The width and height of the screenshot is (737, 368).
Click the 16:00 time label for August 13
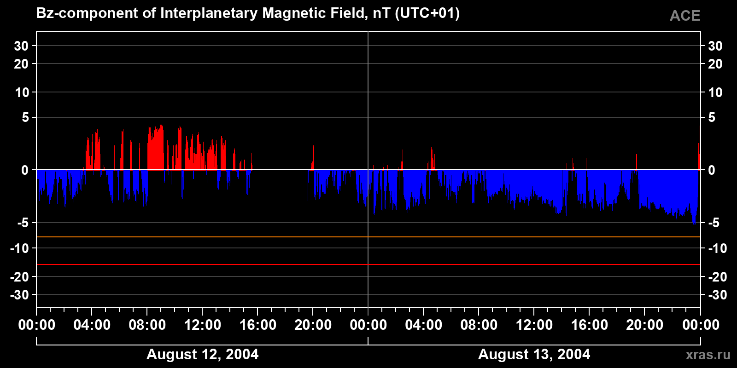[590, 325]
